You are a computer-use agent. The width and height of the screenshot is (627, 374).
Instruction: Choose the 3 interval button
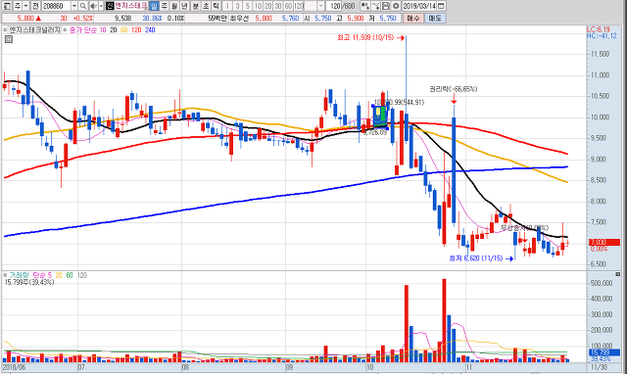[237, 6]
